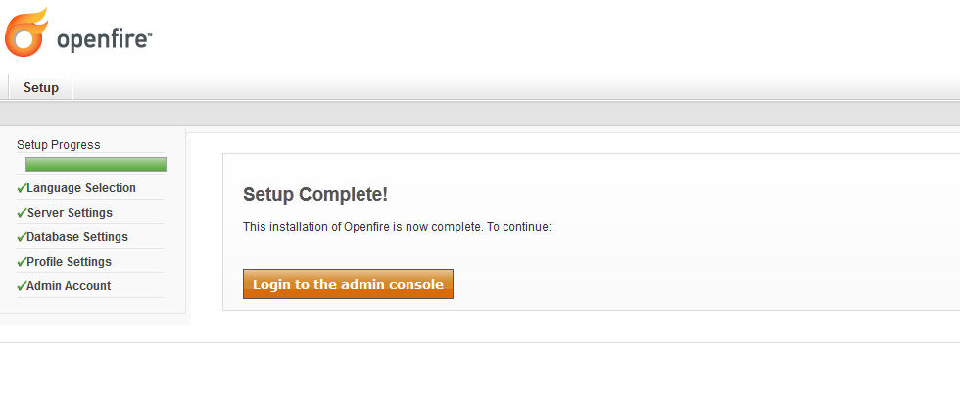Image resolution: width=960 pixels, height=393 pixels.
Task: Open the Setup tab
Action: point(41,88)
